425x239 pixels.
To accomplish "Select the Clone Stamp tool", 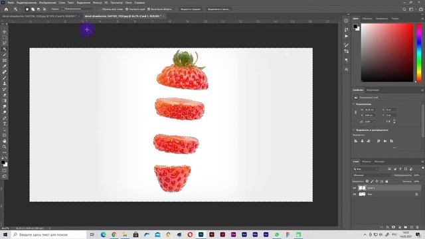I will [5, 84].
